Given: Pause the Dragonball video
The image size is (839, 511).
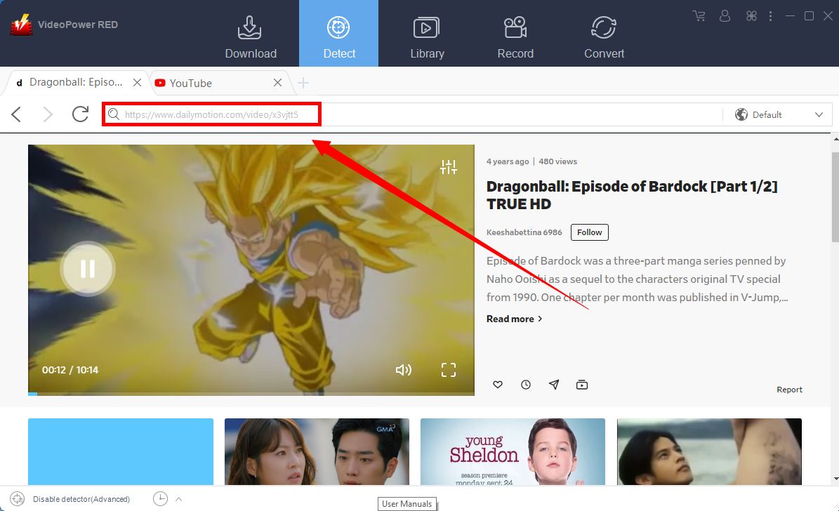Looking at the screenshot, I should coord(87,269).
